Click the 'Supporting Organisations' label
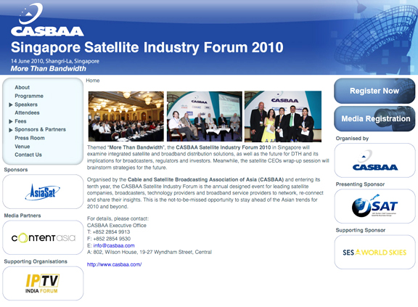This screenshot has width=418, height=307. tap(36, 261)
